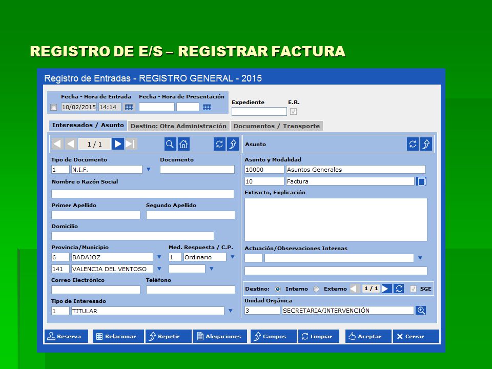Expand the BADAJOZ province dropdown
This screenshot has width=492, height=369.
point(159,257)
